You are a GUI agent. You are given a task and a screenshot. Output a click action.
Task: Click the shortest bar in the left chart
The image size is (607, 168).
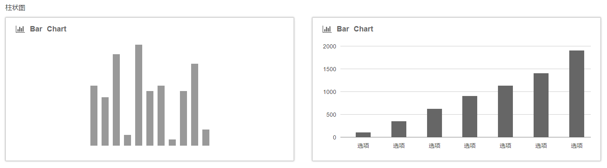[x=172, y=142]
